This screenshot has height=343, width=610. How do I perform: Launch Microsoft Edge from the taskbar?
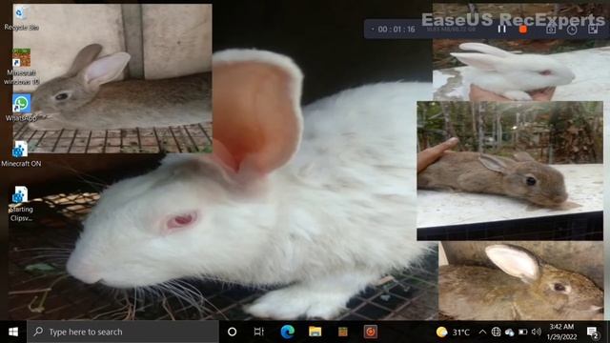[x=287, y=332]
